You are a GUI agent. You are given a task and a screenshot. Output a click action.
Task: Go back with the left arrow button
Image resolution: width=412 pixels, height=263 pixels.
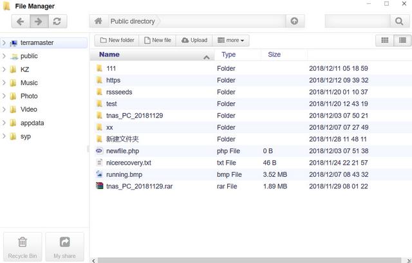[21, 21]
